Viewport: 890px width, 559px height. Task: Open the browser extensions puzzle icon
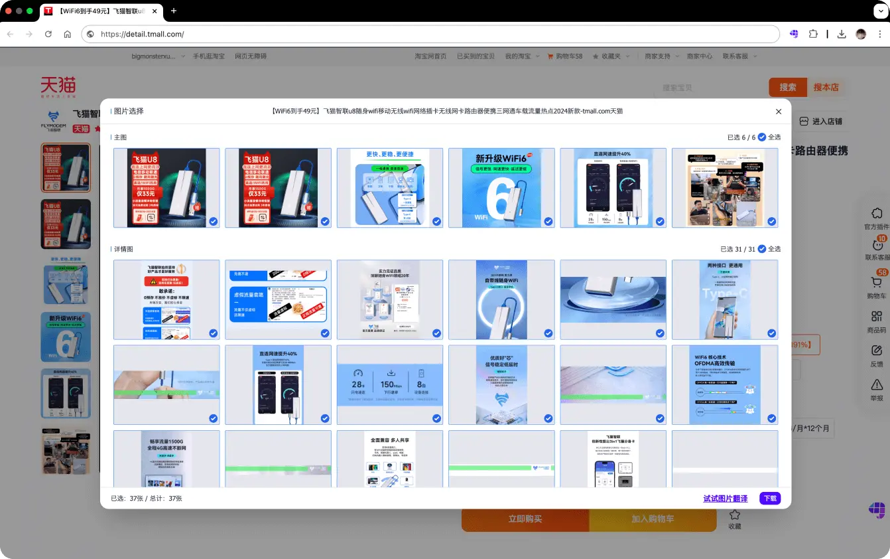pos(814,34)
